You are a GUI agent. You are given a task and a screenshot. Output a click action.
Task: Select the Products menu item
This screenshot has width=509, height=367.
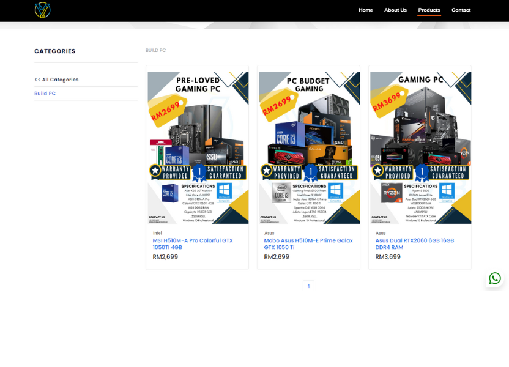pos(429,10)
